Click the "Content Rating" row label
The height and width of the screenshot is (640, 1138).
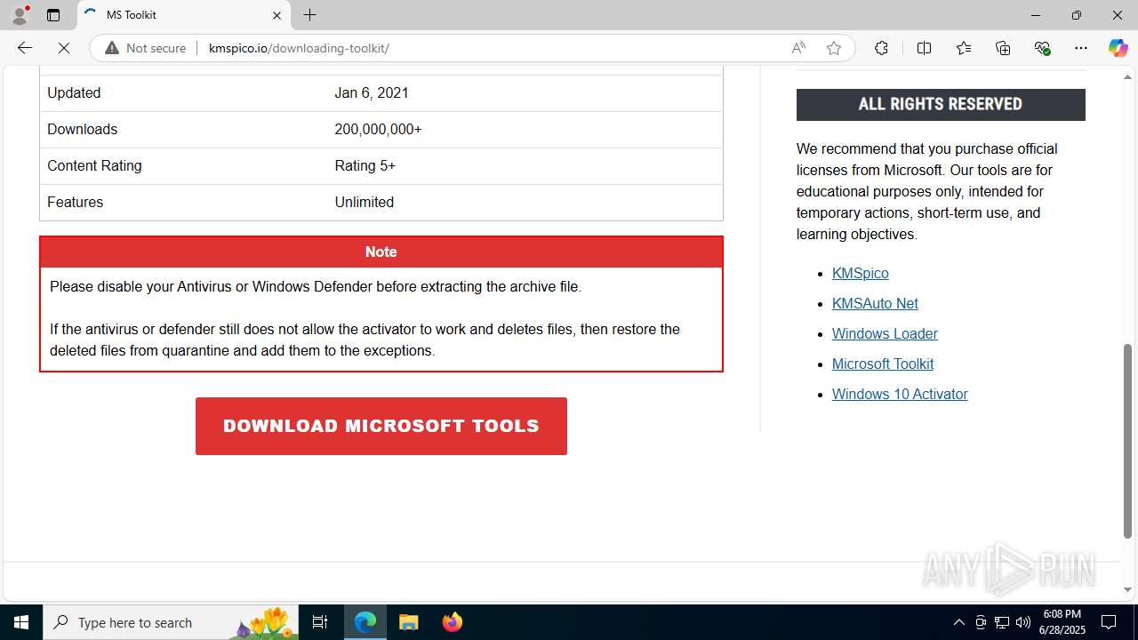coord(94,165)
